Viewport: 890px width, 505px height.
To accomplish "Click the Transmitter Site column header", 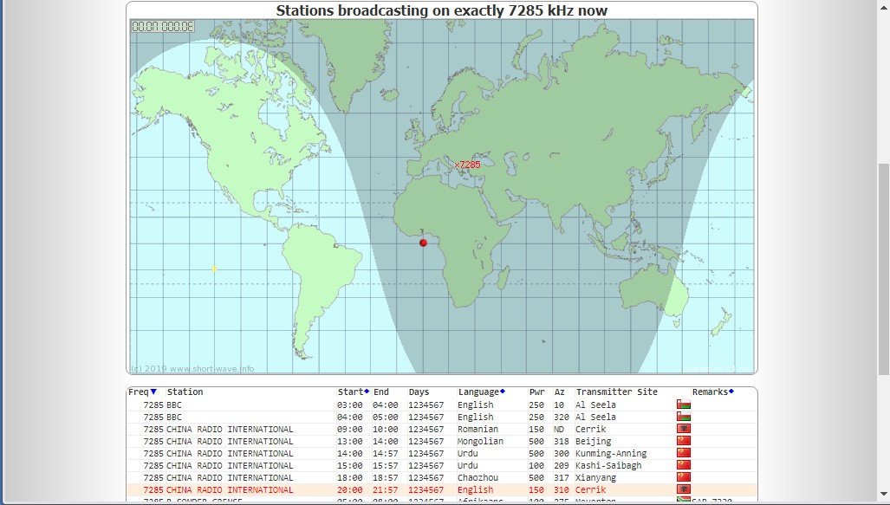I will coord(616,392).
